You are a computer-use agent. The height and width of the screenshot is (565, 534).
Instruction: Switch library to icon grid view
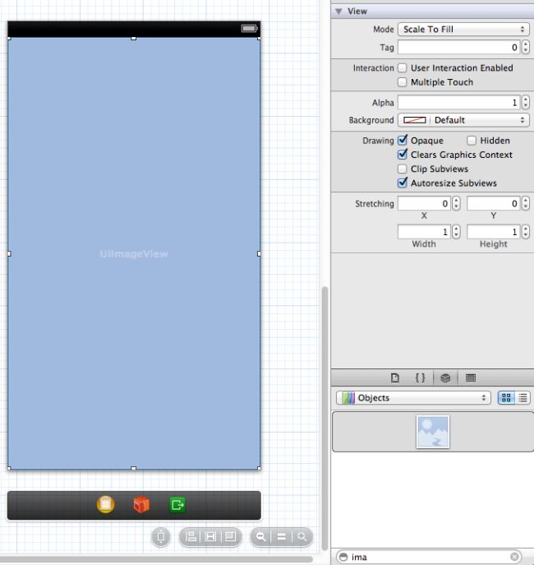506,397
